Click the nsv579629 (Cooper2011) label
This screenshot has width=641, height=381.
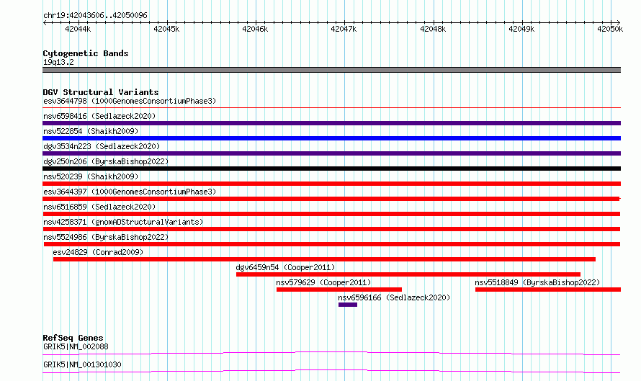323,282
